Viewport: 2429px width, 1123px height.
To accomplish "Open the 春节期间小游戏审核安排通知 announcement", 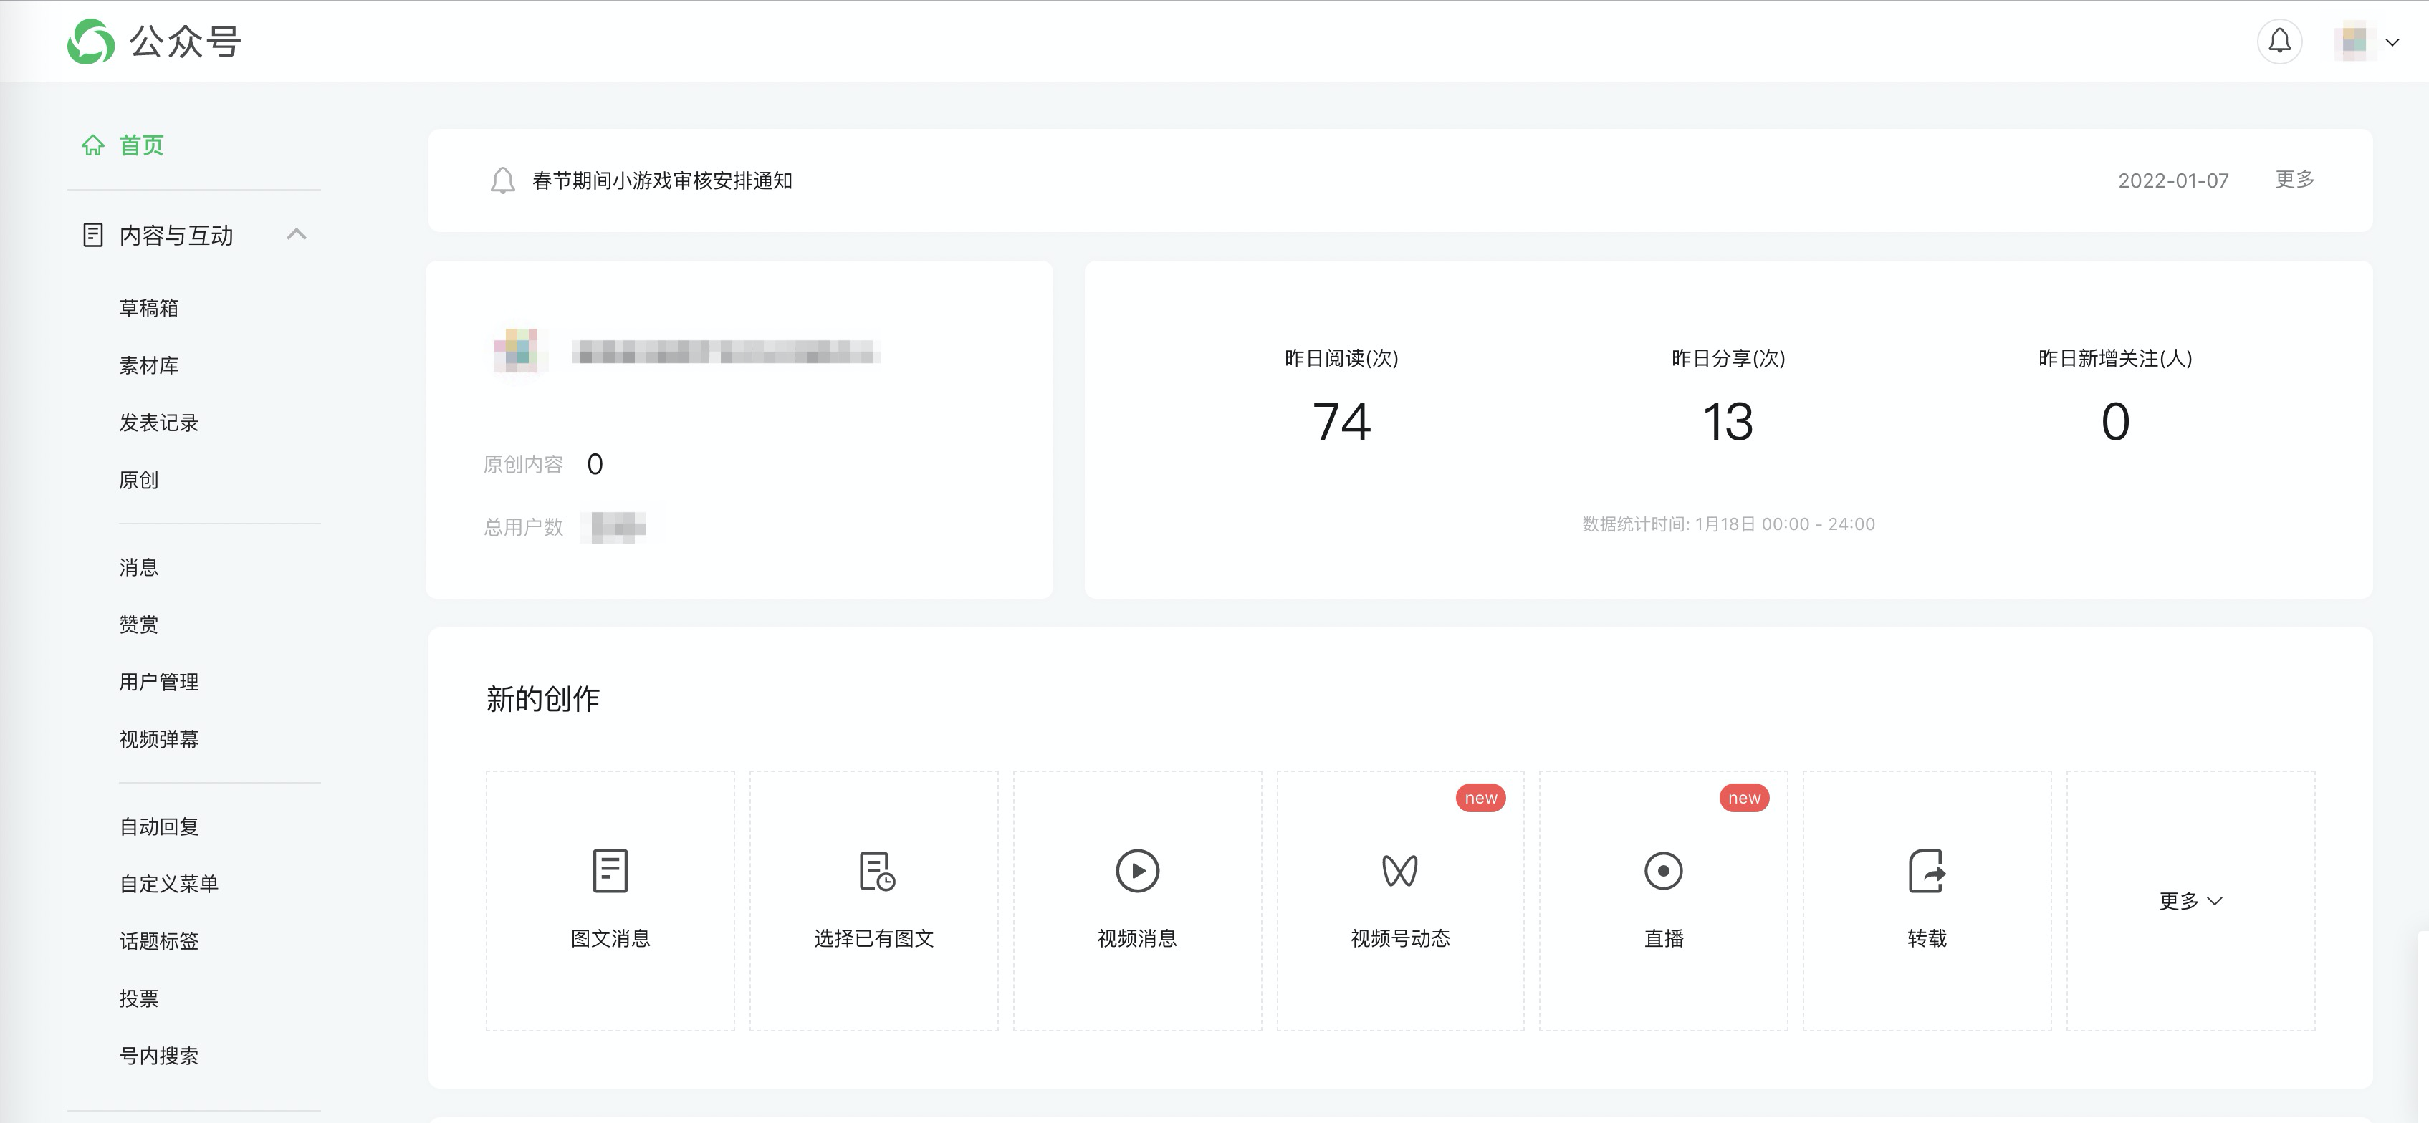I will click(662, 180).
